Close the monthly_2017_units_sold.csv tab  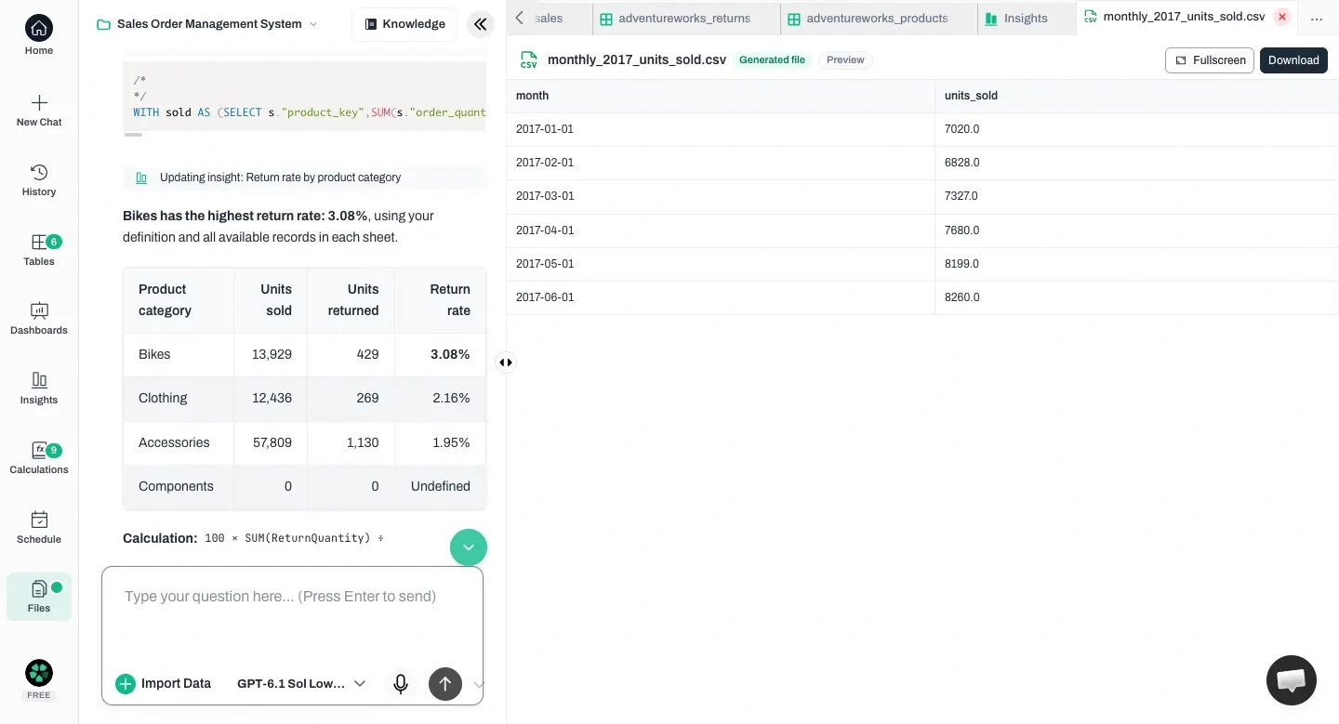pyautogui.click(x=1282, y=17)
